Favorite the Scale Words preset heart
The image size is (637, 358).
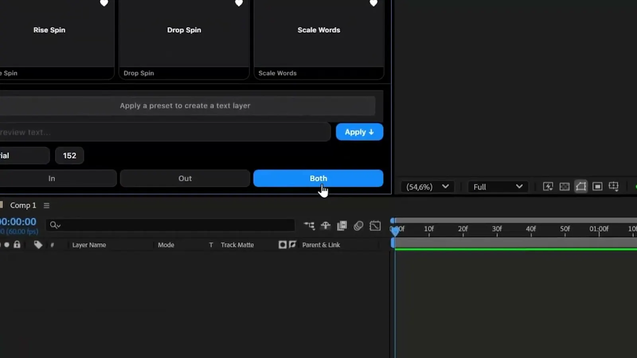point(373,3)
